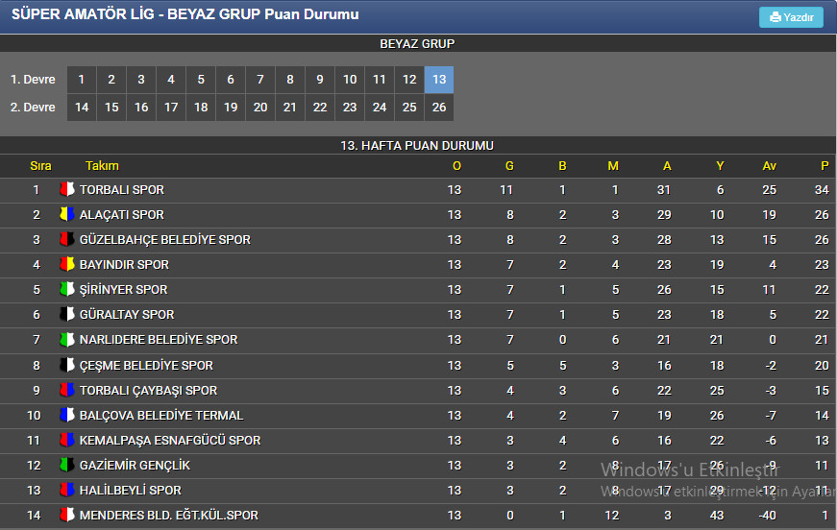Click the Şirinyer Spor green-white jersey icon

coord(66,289)
